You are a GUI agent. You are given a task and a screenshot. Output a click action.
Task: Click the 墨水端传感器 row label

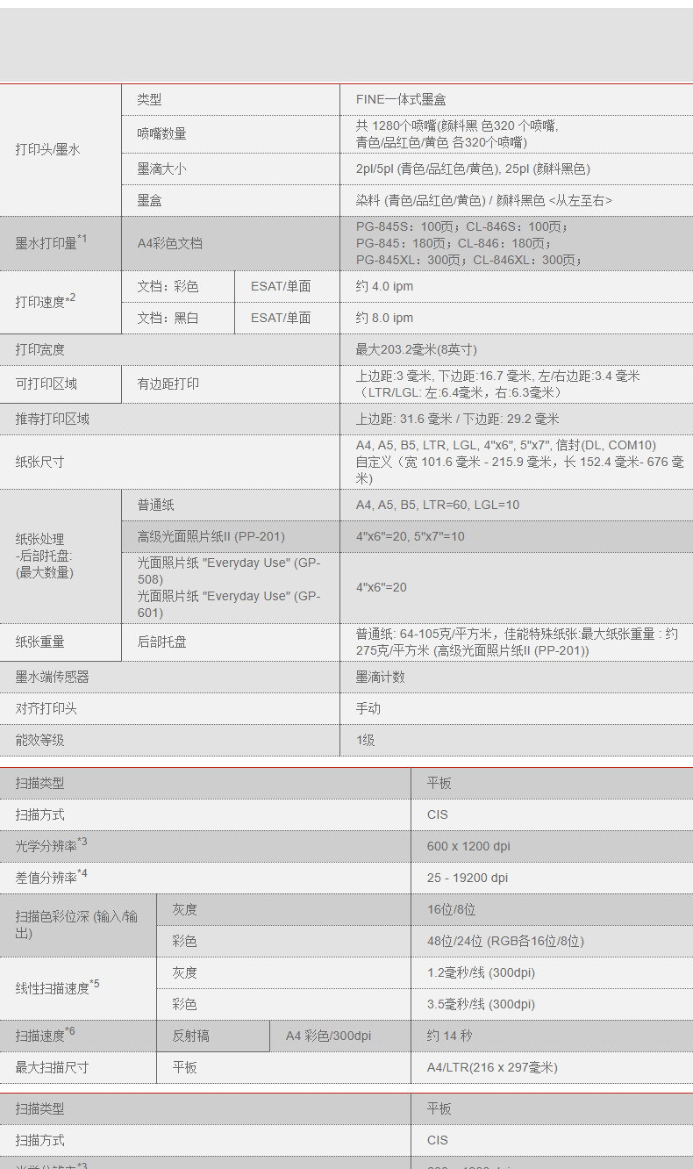(x=52, y=677)
